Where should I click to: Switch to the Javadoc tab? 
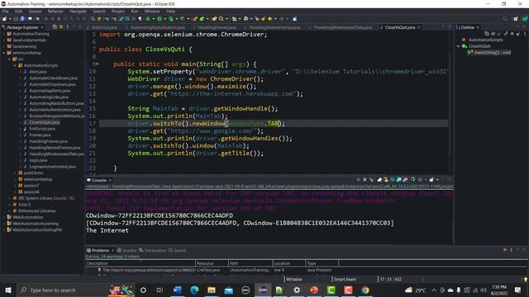(x=126, y=250)
